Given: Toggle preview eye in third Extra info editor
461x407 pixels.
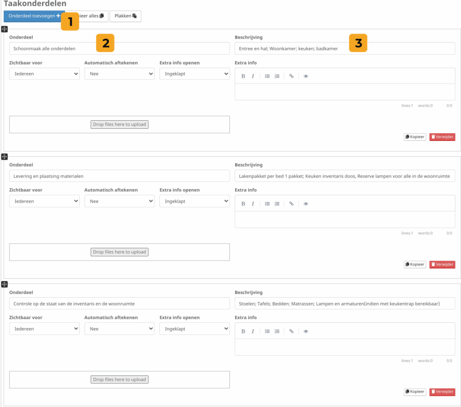Looking at the screenshot, I should tap(306, 331).
